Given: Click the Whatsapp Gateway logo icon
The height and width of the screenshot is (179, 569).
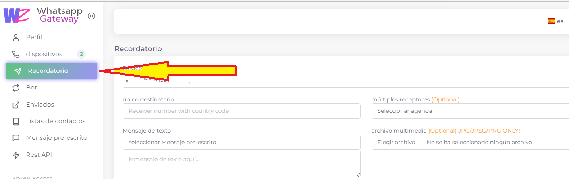Looking at the screenshot, I should pos(17,15).
